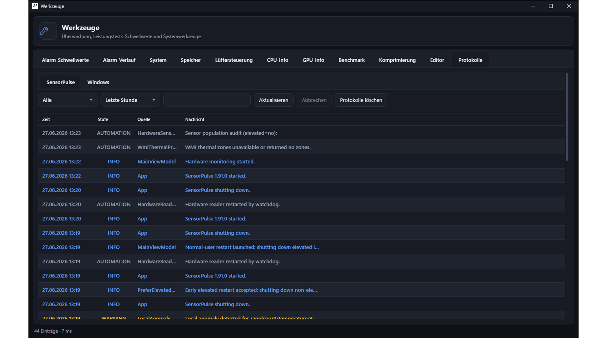
Task: Click the HardwareSens... source cell
Action: (156, 133)
